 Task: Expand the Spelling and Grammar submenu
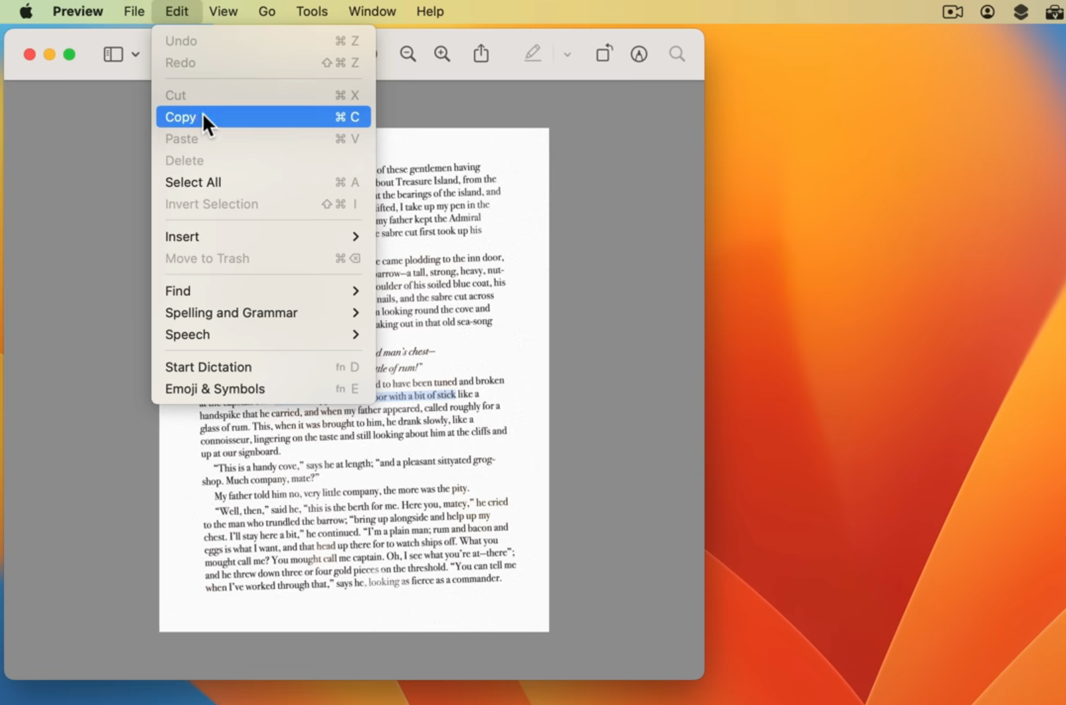pyautogui.click(x=263, y=312)
